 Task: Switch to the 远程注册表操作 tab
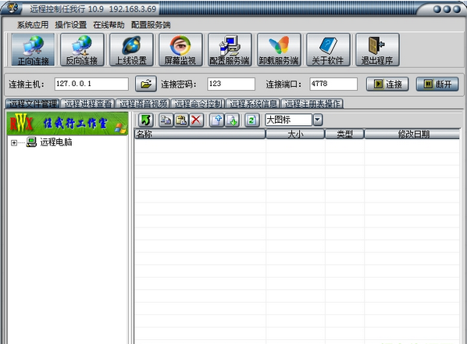click(x=312, y=104)
